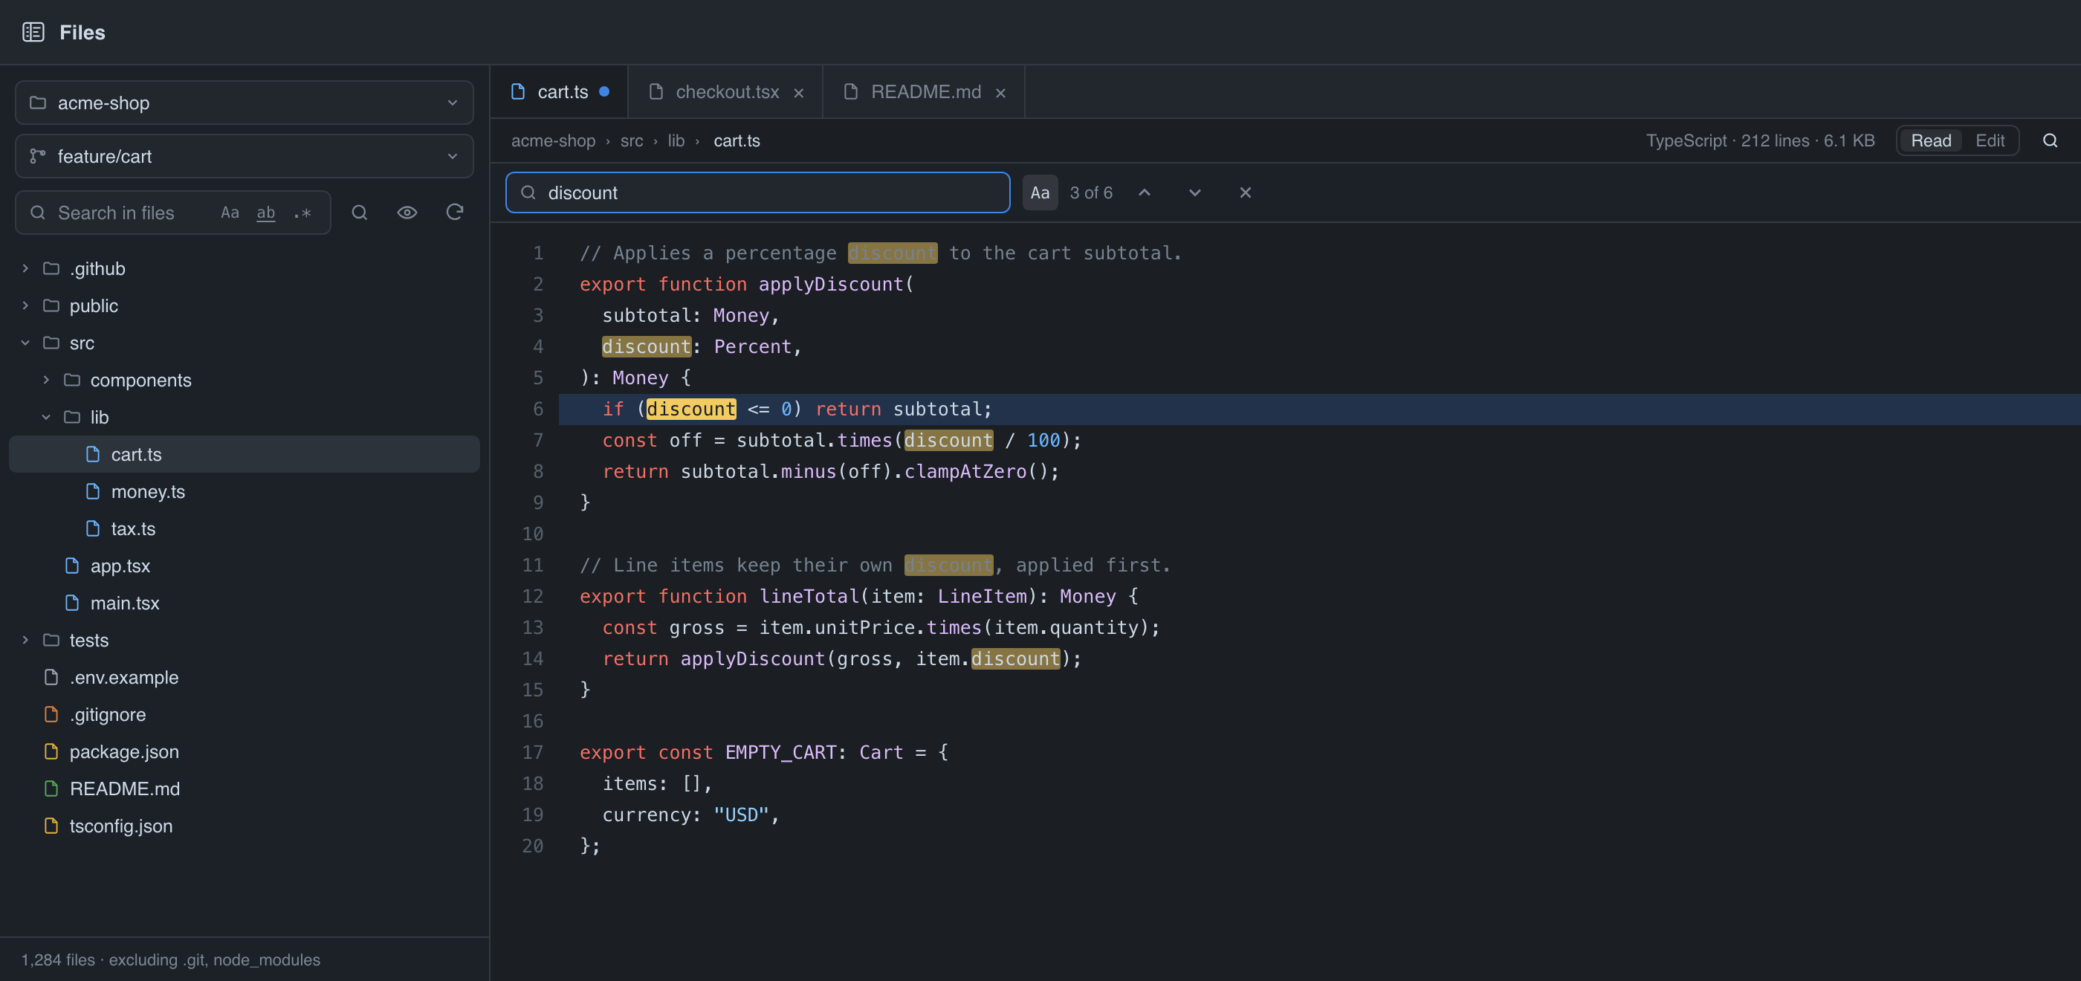2081x981 pixels.
Task: Open tsconfig.json file
Action: [x=244, y=826]
